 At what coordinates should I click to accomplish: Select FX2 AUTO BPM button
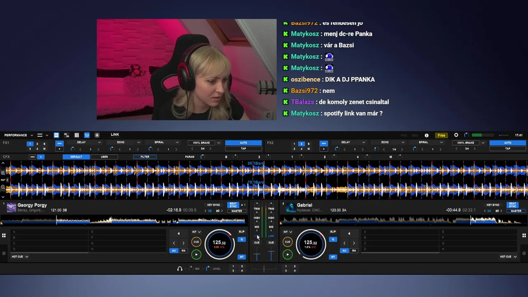click(x=508, y=143)
